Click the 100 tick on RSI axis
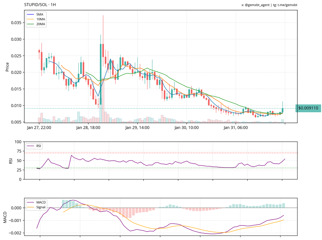Image resolution: width=322 pixels, height=240 pixels. (x=18, y=142)
